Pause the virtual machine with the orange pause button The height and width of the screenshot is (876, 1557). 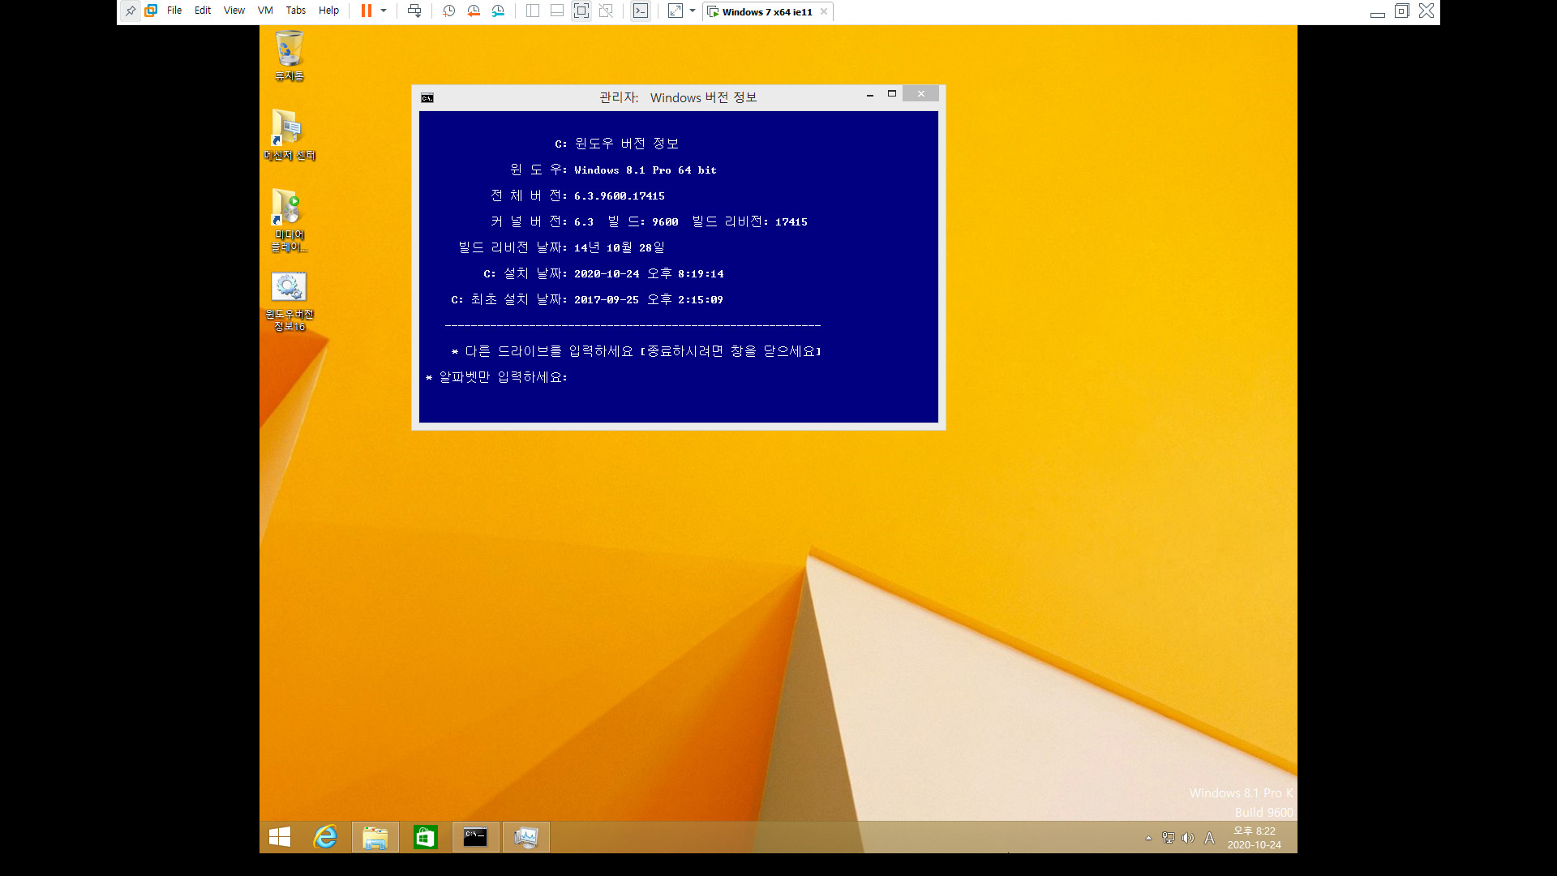coord(367,11)
